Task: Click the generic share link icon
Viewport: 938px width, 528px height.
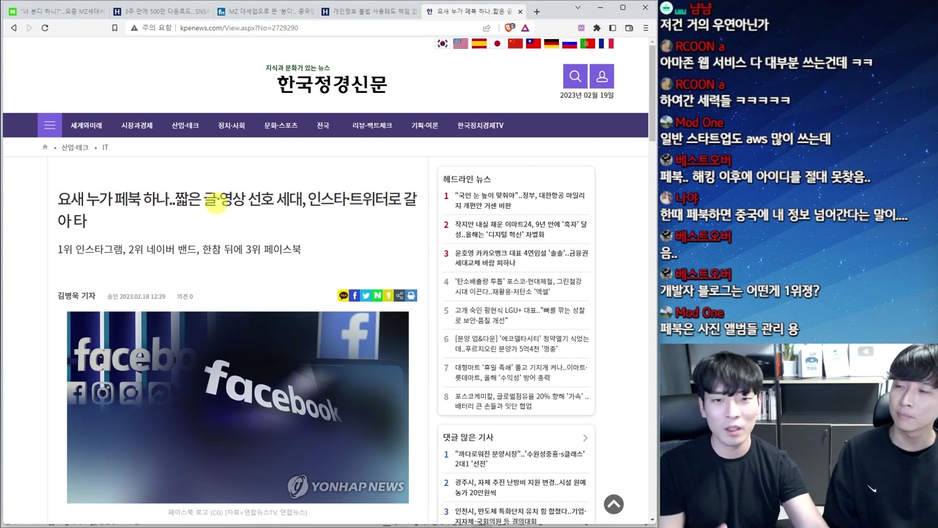Action: tap(400, 296)
